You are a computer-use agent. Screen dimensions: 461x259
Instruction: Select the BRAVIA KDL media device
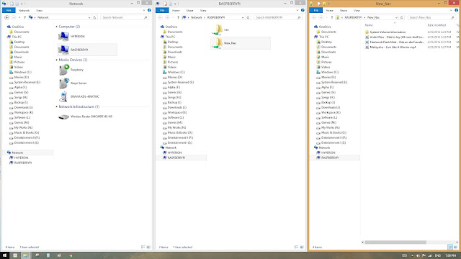pos(79,96)
